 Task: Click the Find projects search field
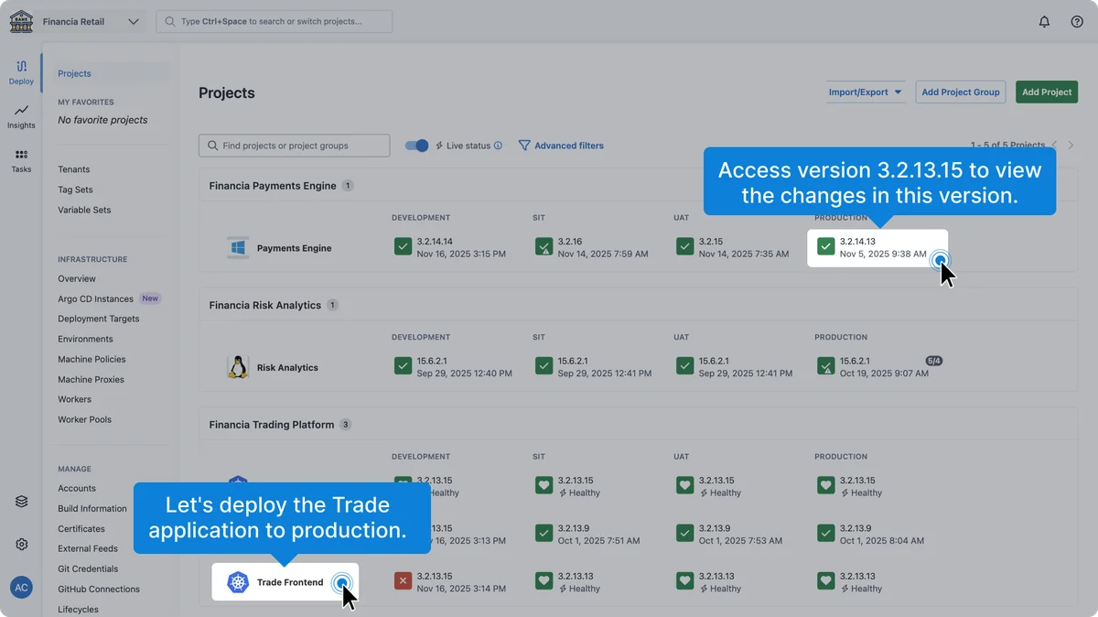294,146
